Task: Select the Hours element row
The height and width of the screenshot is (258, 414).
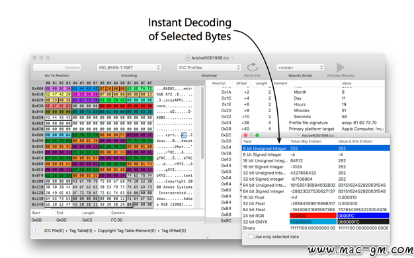Action: tap(295, 104)
